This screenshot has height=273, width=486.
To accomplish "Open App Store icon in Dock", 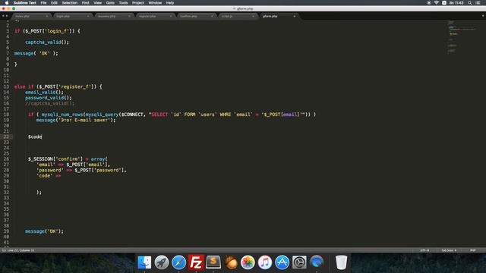I will (x=282, y=262).
